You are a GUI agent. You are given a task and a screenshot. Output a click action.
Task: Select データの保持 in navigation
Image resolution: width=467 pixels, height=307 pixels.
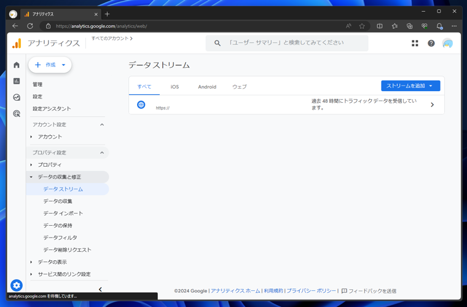[58, 226]
